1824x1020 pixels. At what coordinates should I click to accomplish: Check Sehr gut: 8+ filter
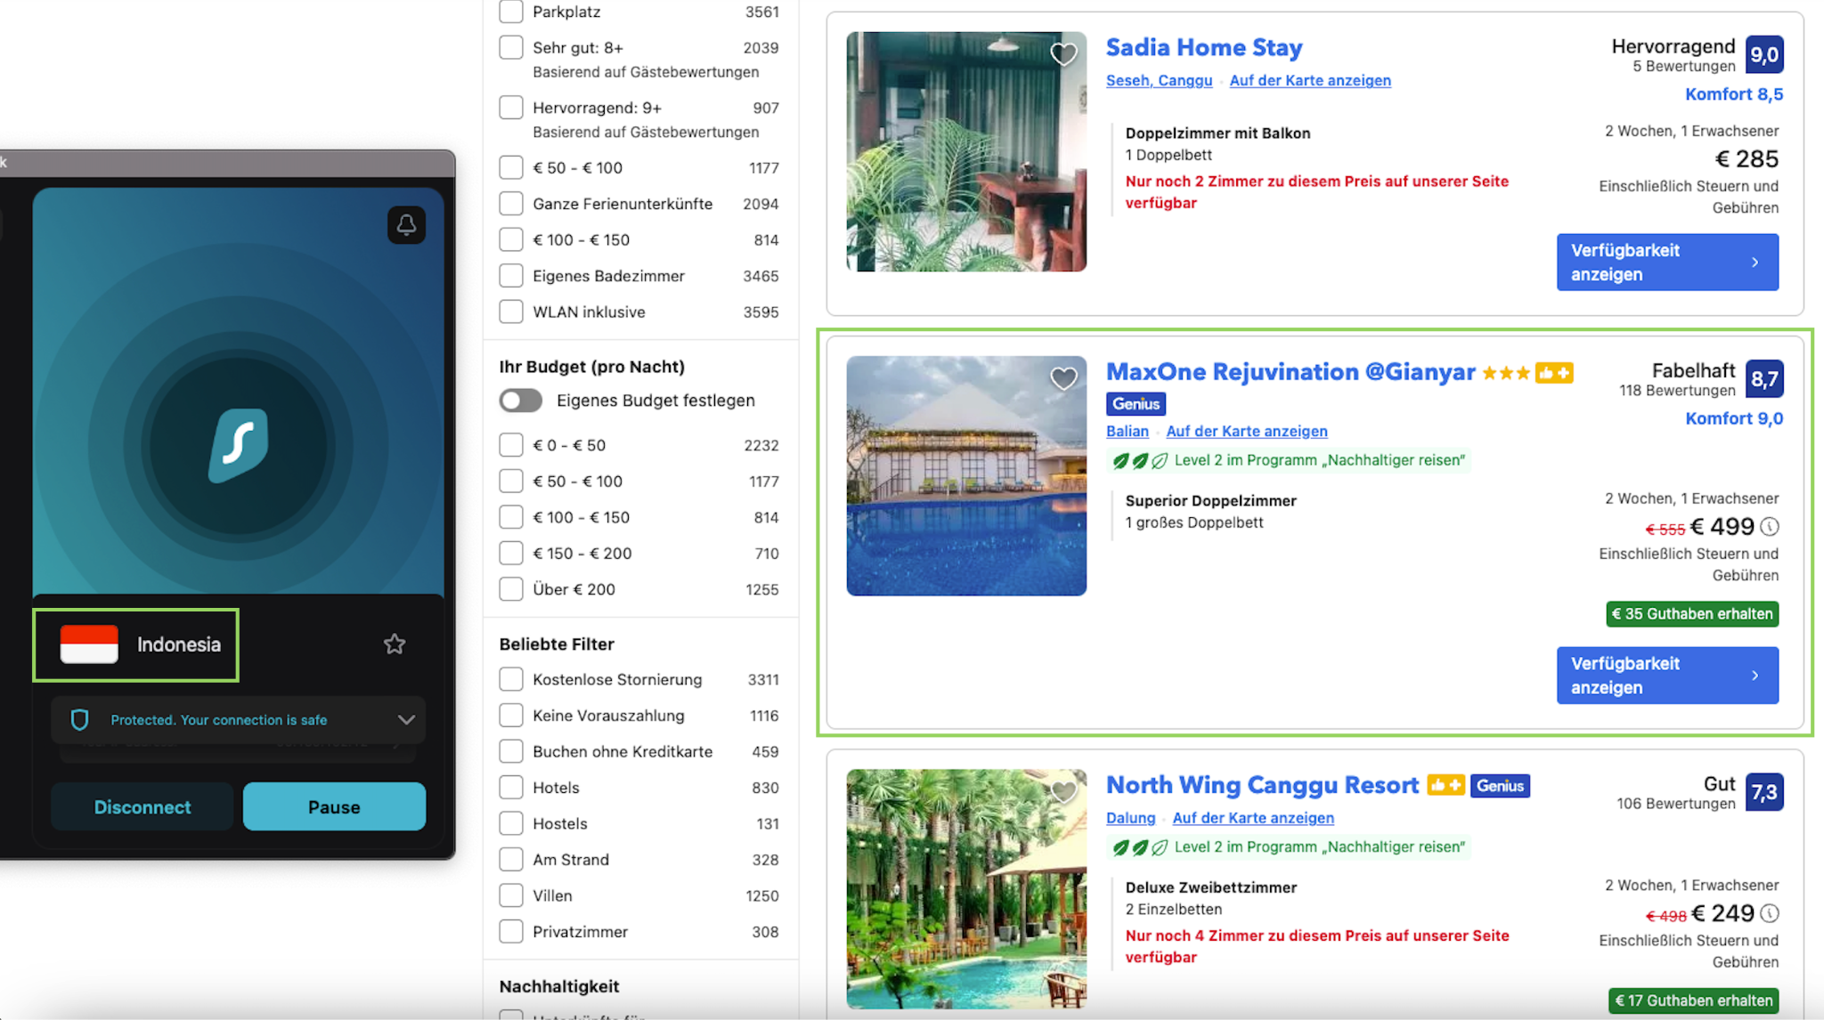(x=511, y=47)
